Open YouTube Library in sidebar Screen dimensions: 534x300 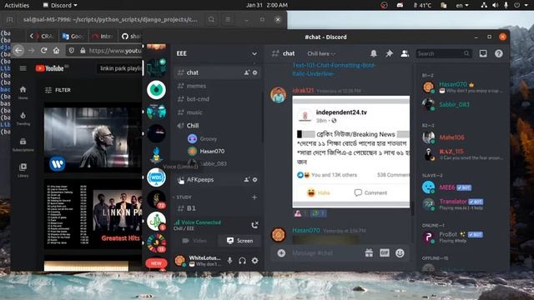(23, 170)
